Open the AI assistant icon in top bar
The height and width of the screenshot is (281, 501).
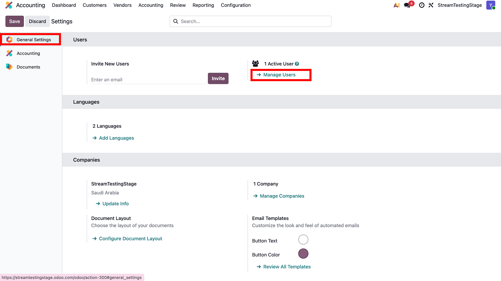[396, 5]
